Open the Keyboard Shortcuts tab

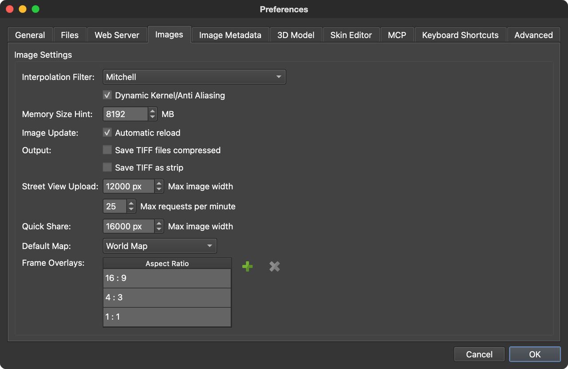point(460,35)
